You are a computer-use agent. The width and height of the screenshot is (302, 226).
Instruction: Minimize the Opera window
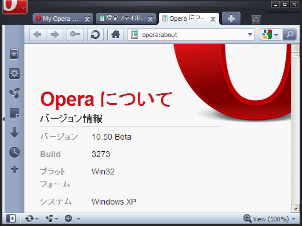point(275,5)
